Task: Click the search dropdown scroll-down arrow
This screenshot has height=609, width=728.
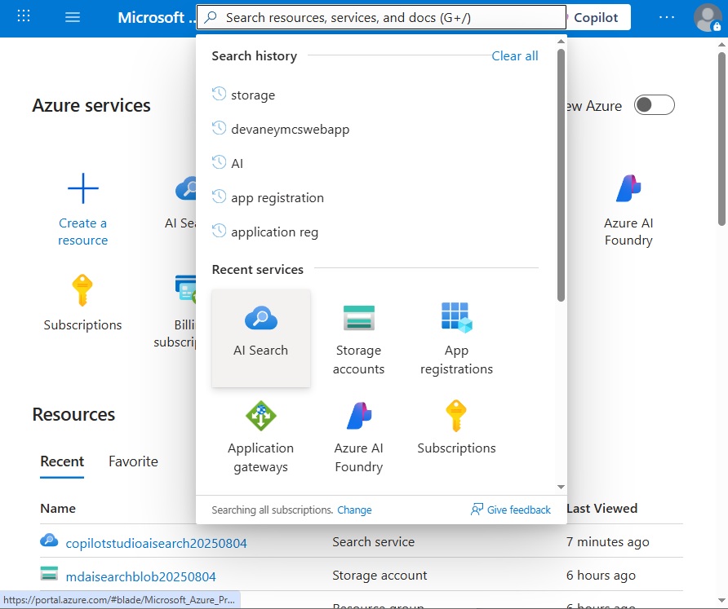Action: pos(561,487)
